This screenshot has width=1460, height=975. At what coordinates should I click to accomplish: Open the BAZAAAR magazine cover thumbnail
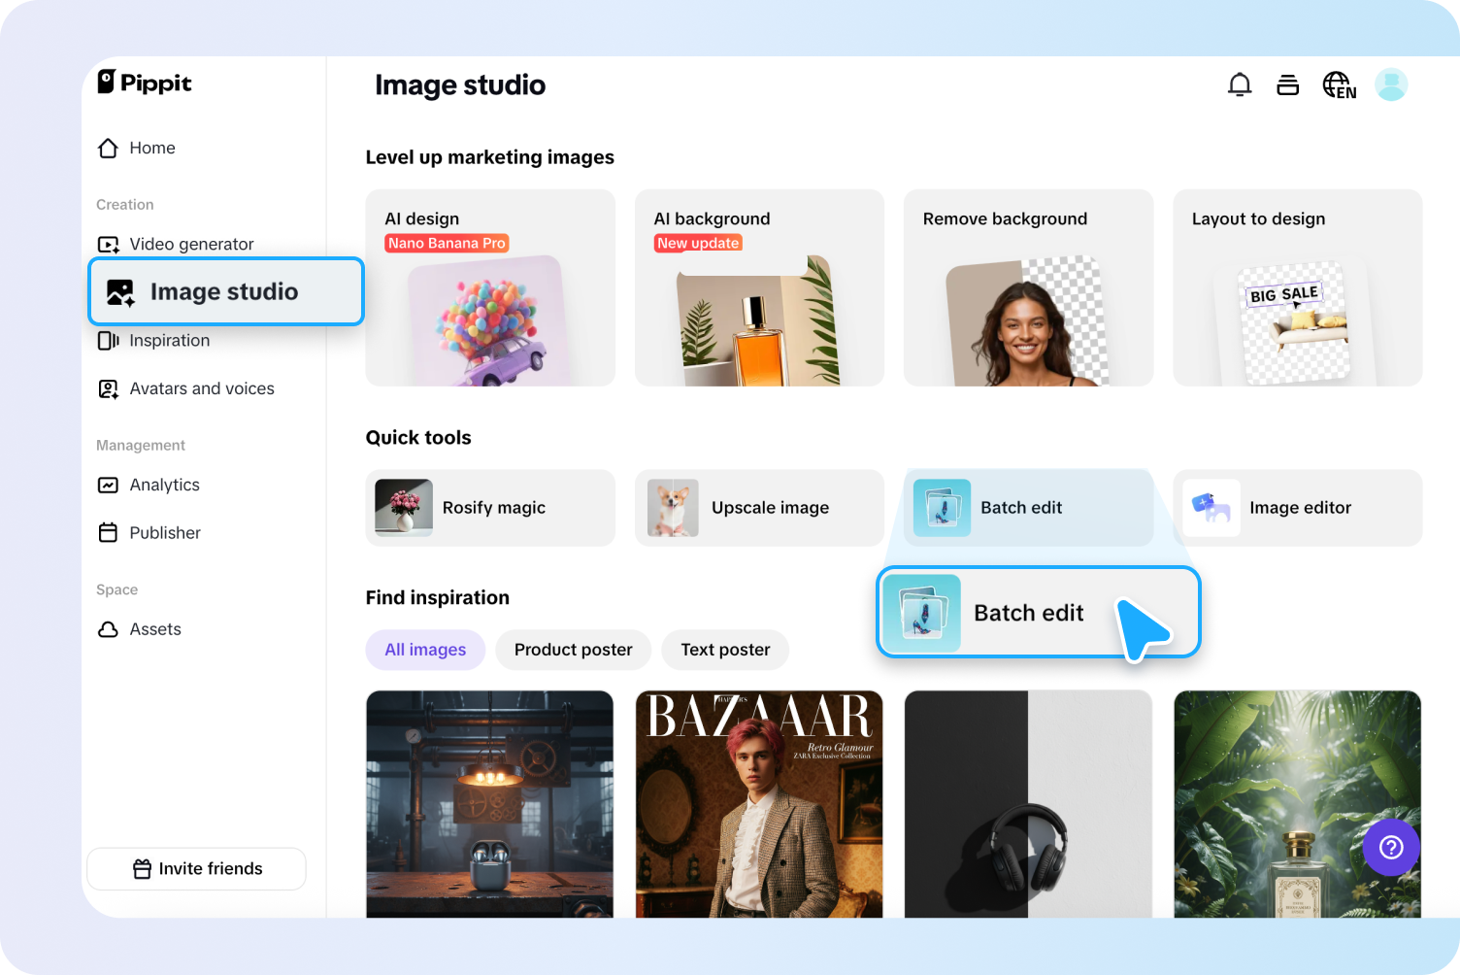point(759,804)
